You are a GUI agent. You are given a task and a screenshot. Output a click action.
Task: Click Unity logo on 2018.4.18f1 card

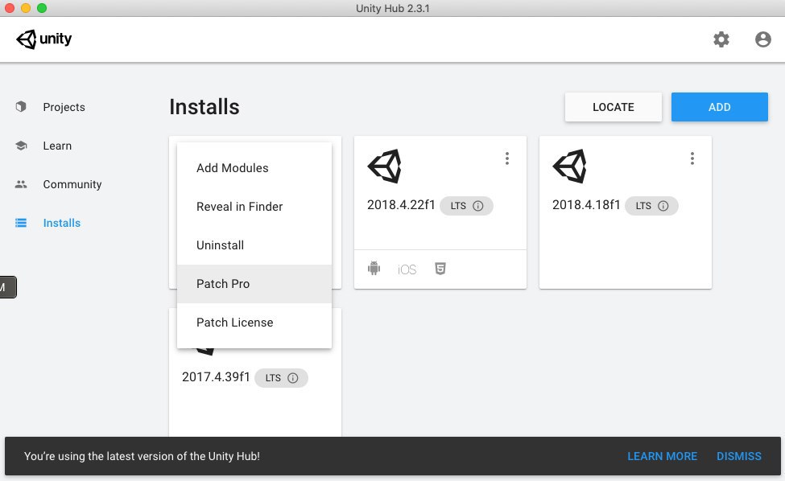click(570, 166)
